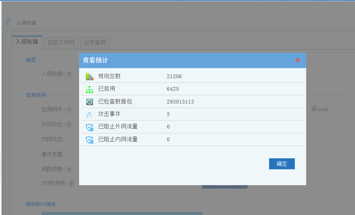Click help icon next to IPS检测项
This screenshot has height=215, width=355.
pyautogui.click(x=71, y=184)
